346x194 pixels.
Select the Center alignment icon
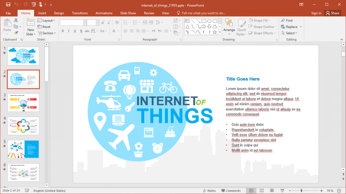pyautogui.click(x=131, y=31)
